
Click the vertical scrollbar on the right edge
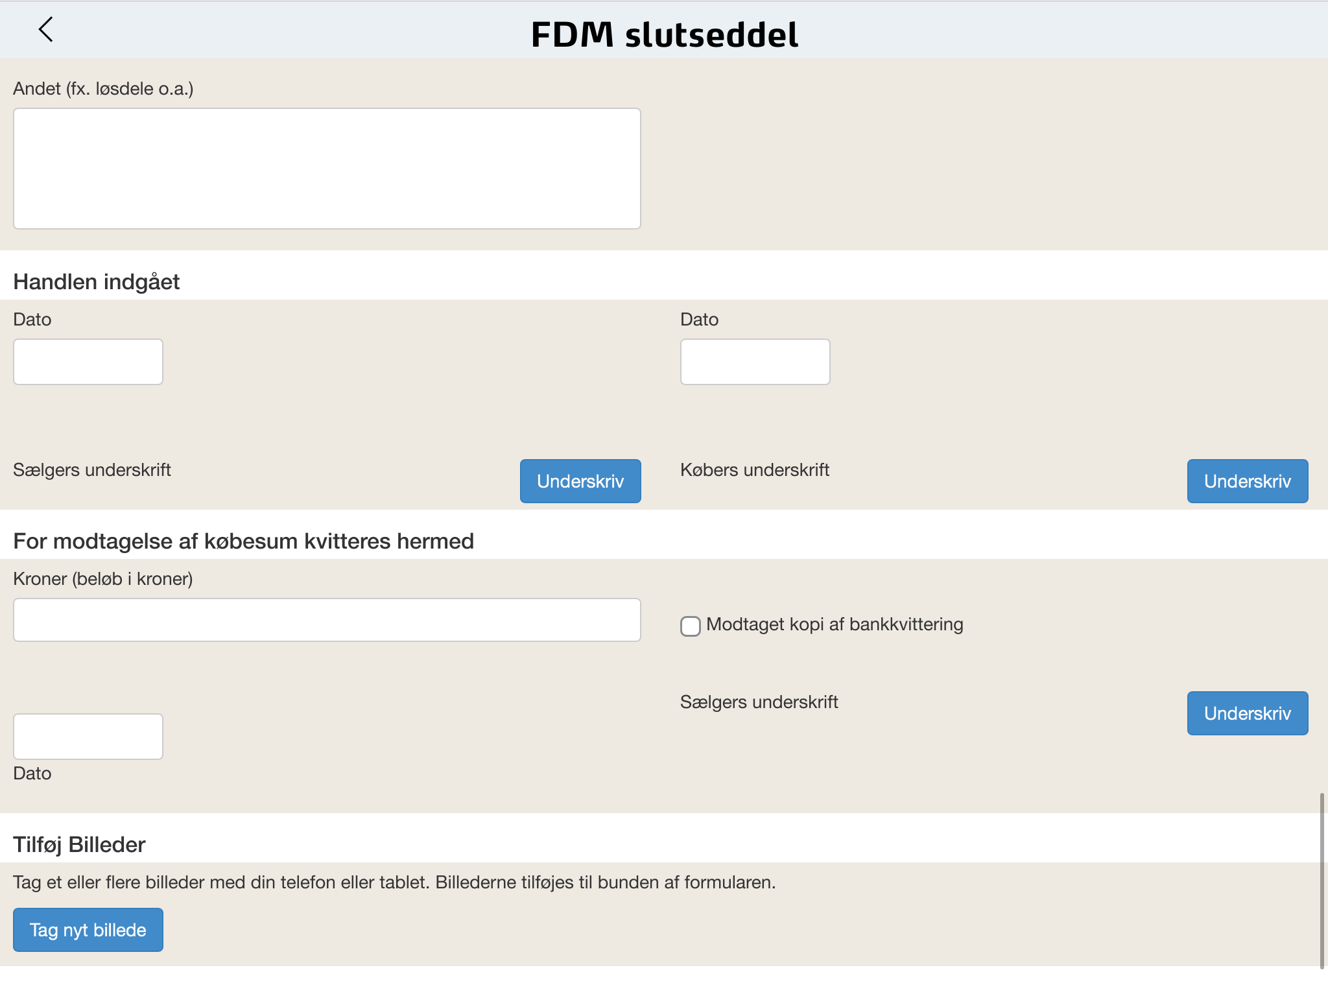tap(1322, 881)
